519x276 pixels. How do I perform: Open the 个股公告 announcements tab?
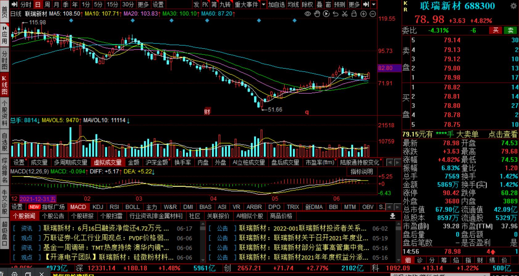[53, 216]
